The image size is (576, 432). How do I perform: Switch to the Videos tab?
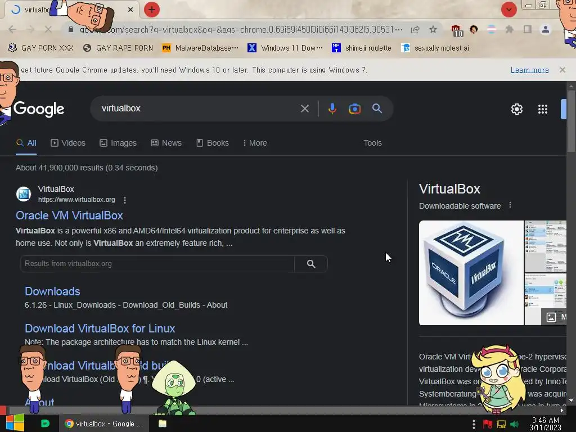68,143
